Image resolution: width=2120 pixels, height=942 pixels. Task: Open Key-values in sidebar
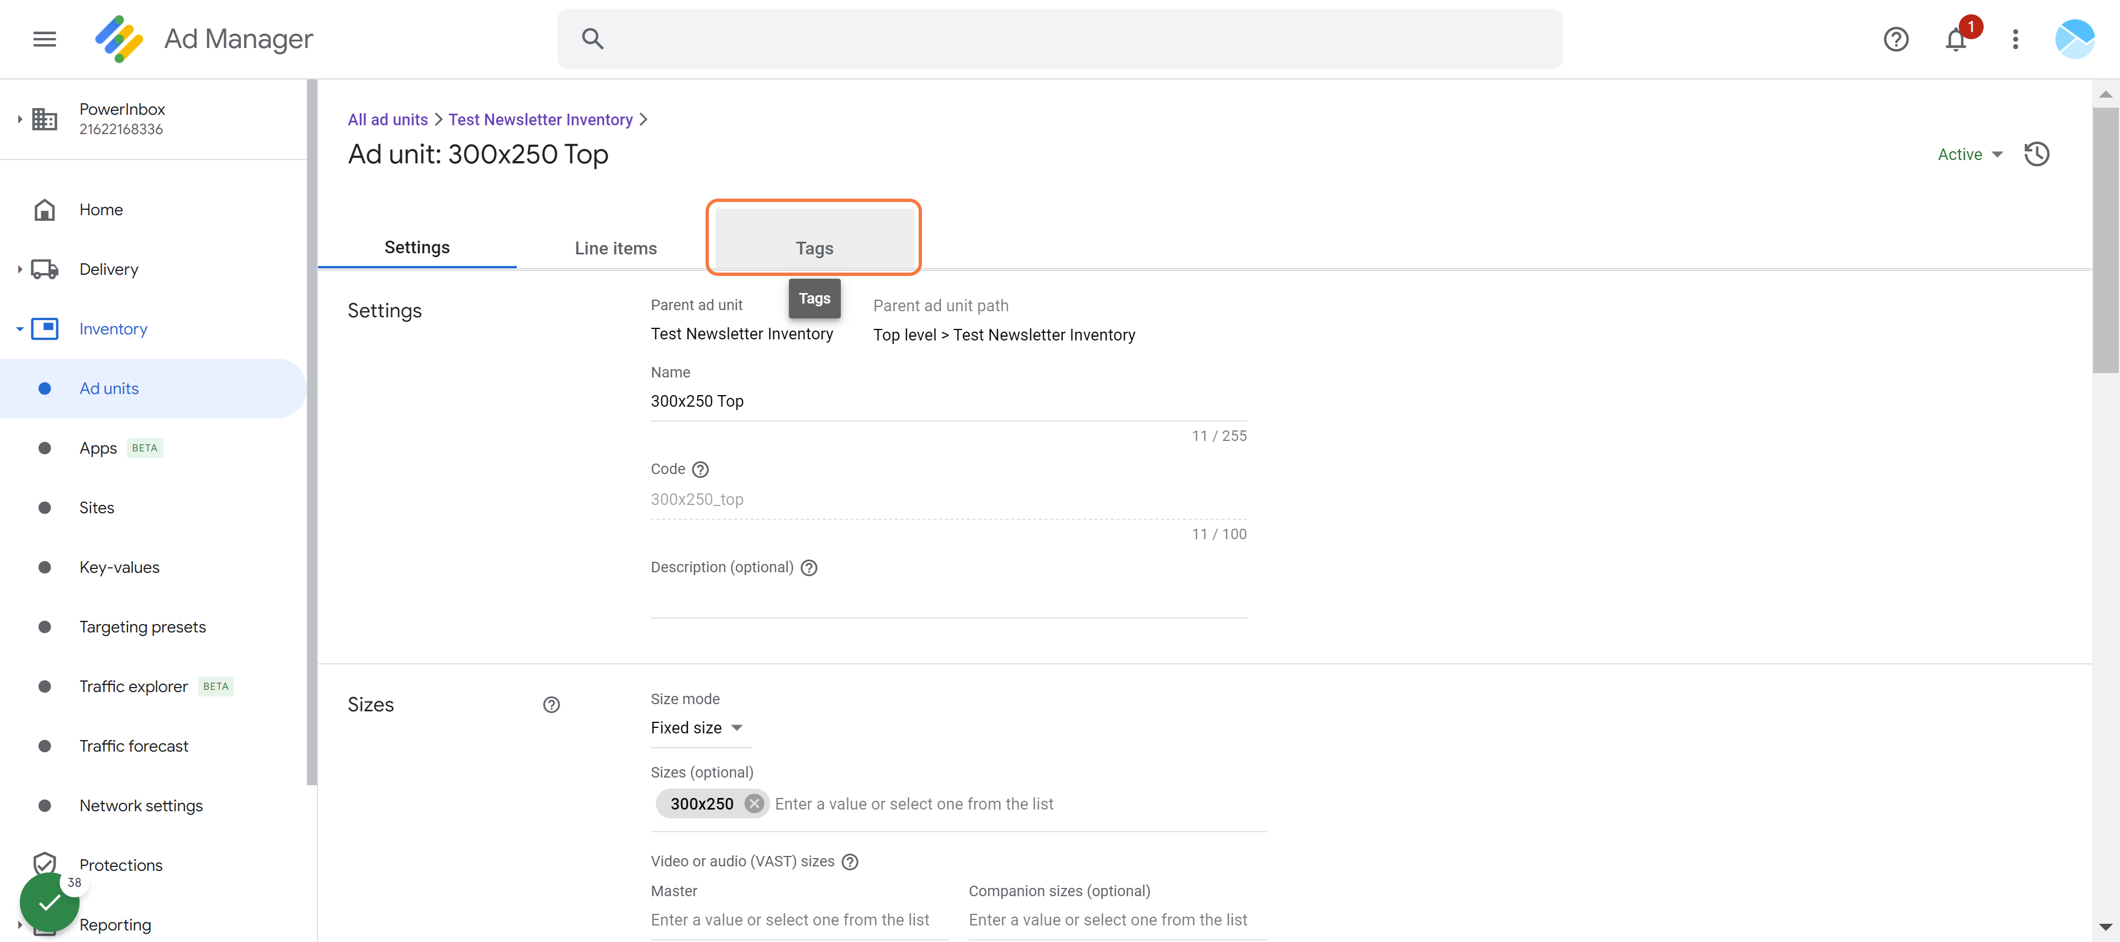[153, 568]
